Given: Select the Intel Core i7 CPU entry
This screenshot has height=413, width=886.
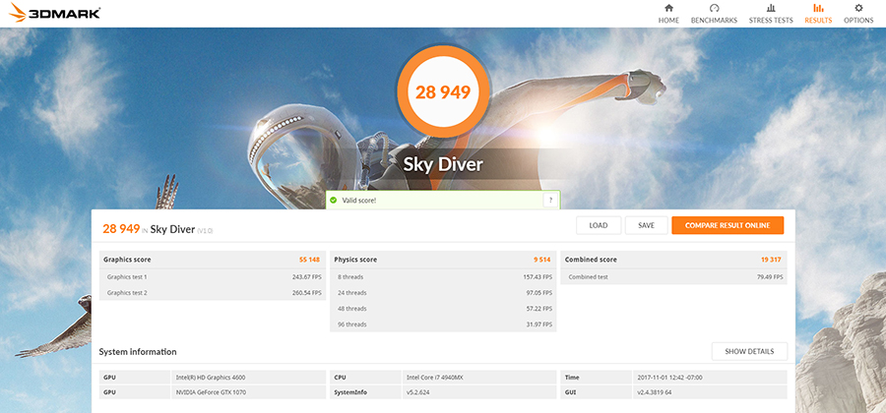Looking at the screenshot, I should [433, 377].
